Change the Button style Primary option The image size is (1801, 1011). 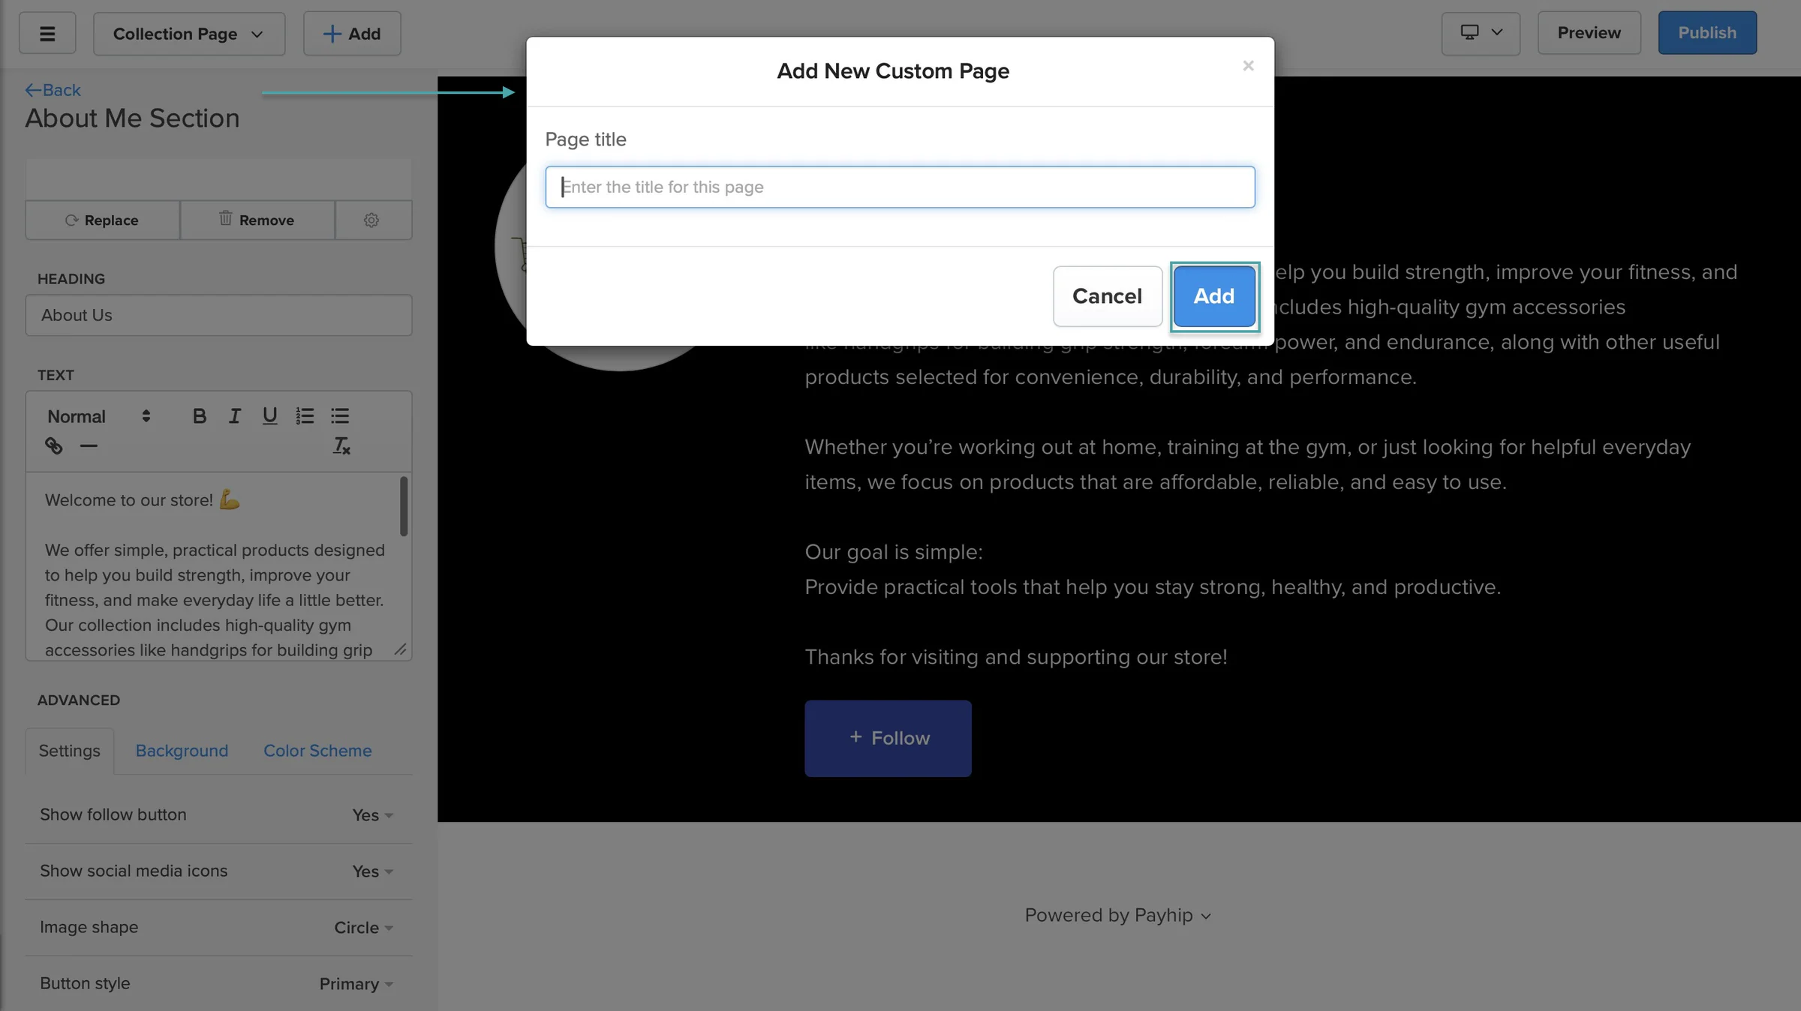pos(356,984)
